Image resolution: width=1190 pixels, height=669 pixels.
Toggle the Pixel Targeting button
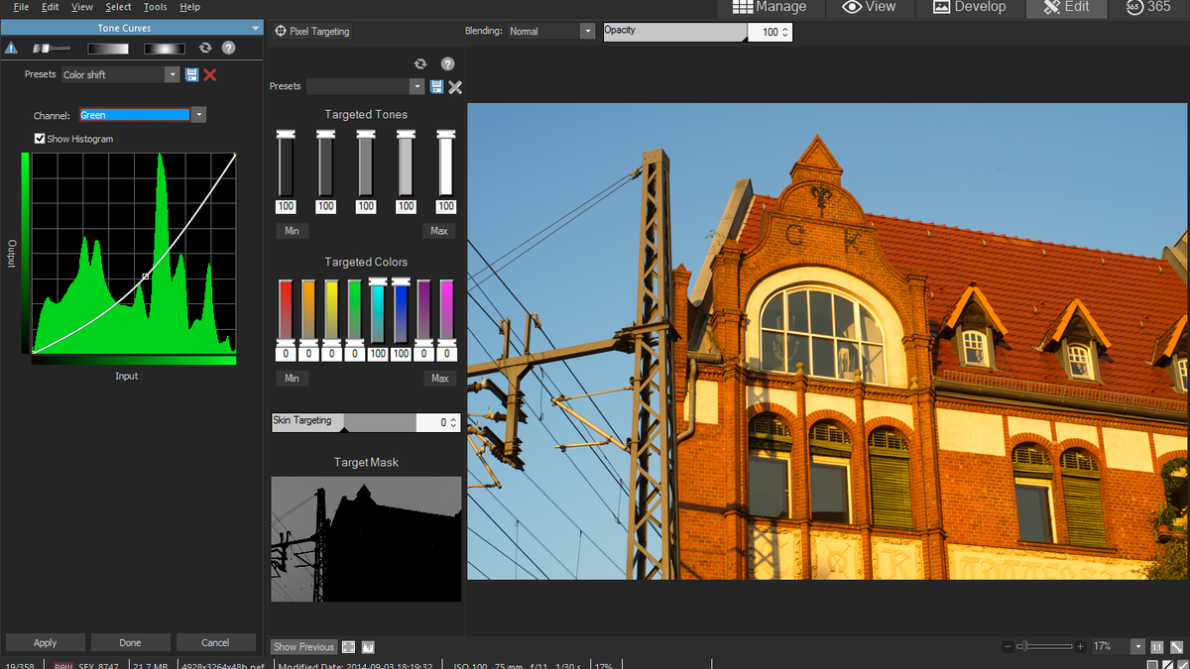(312, 32)
